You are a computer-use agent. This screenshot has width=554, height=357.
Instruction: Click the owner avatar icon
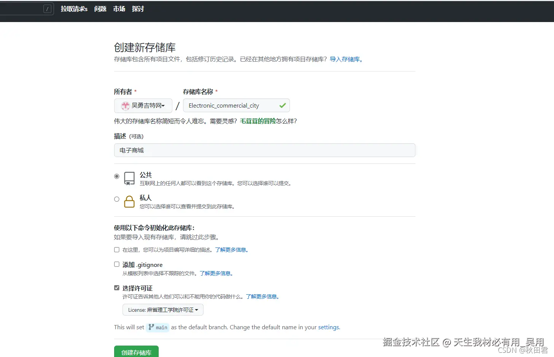pyautogui.click(x=125, y=106)
